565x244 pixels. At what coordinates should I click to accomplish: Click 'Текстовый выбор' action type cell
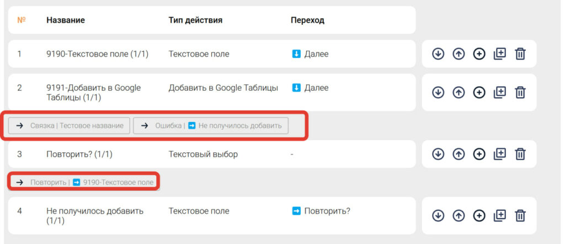pyautogui.click(x=203, y=154)
